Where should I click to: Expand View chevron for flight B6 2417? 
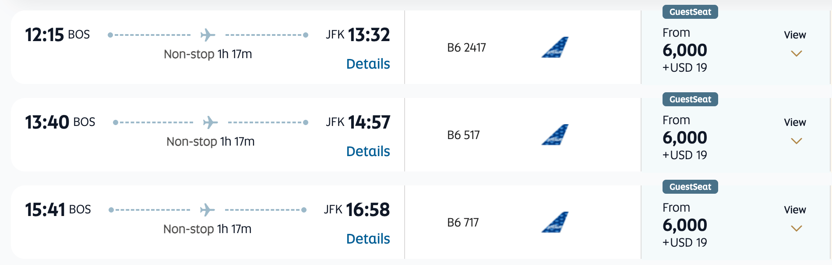(796, 53)
